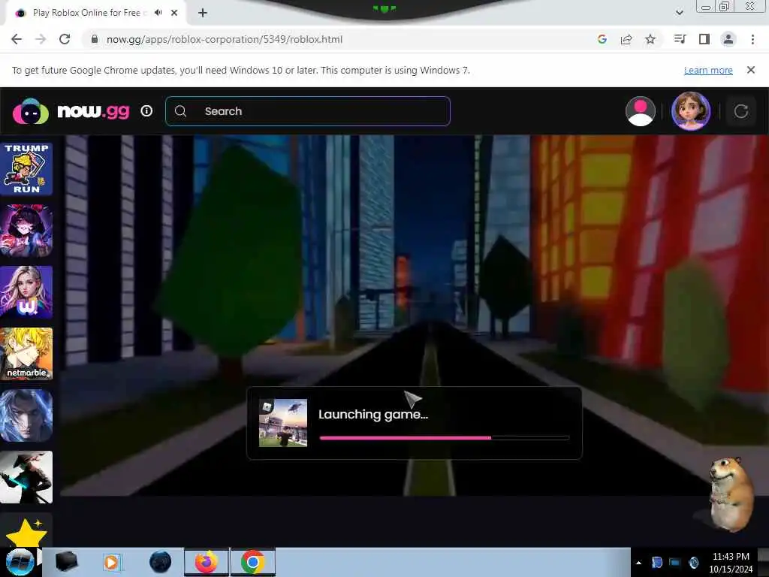Go back with the browser back arrow

coord(17,39)
